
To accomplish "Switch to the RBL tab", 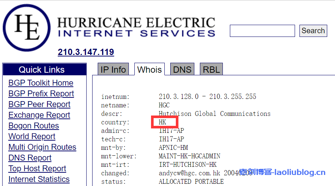I will click(x=211, y=70).
